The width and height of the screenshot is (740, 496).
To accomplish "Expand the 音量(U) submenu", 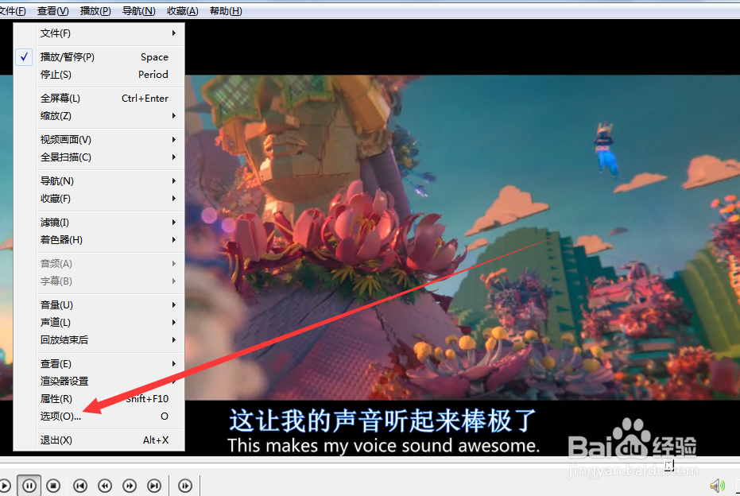I will (99, 305).
